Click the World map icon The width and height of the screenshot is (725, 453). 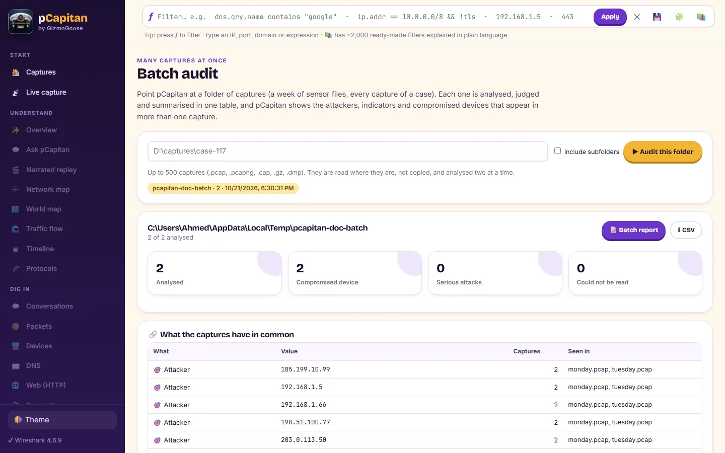[16, 209]
